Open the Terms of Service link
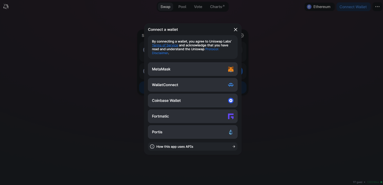This screenshot has height=185, width=383. click(x=165, y=45)
